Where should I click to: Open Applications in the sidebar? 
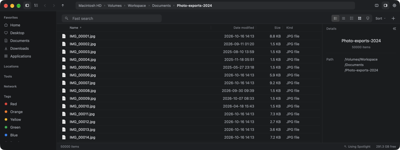(x=28, y=56)
